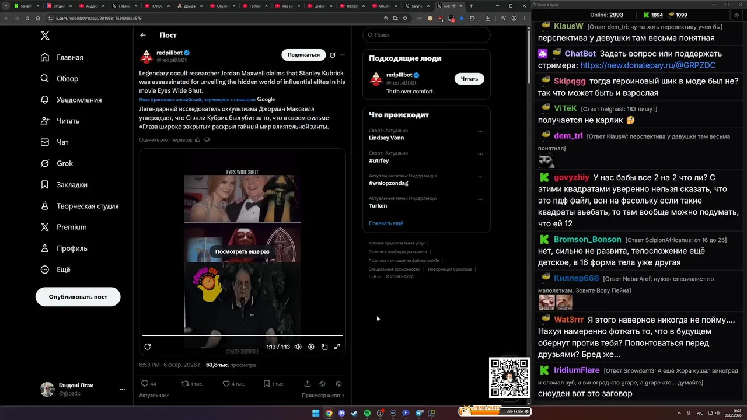
Task: Open Spotify from the taskbar
Action: pyautogui.click(x=368, y=413)
